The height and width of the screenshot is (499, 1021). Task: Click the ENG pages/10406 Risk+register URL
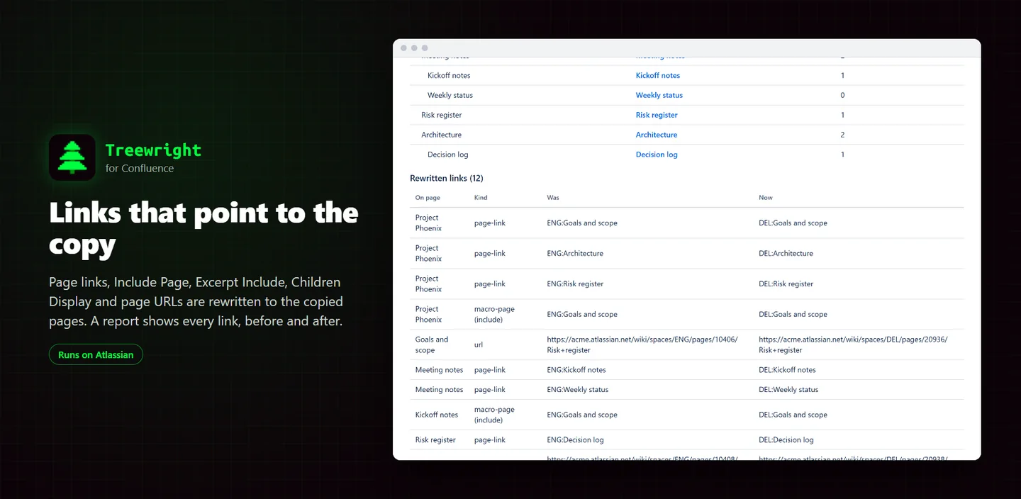pyautogui.click(x=642, y=344)
